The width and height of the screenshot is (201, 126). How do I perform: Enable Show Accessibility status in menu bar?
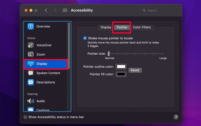point(25,117)
